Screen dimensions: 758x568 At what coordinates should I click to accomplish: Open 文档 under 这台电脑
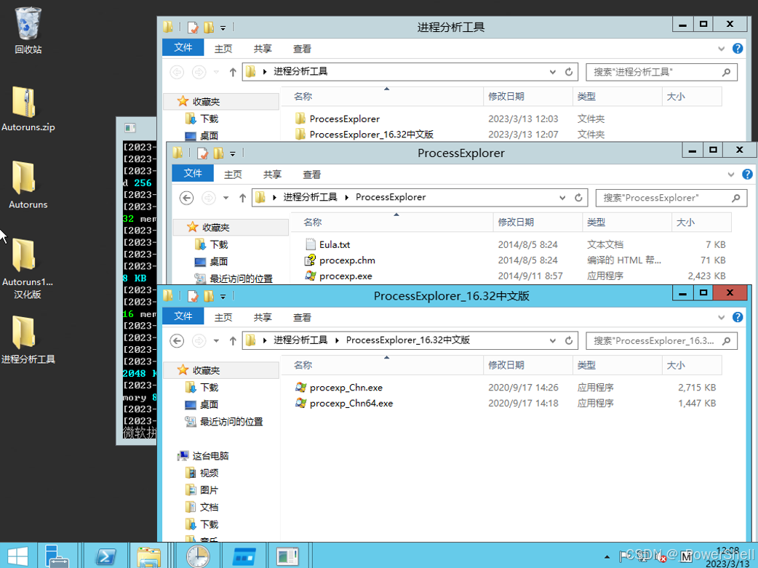click(202, 507)
